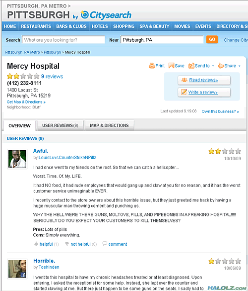Click the comment speech bubble icon
The height and width of the screenshot is (291, 248).
105,243
